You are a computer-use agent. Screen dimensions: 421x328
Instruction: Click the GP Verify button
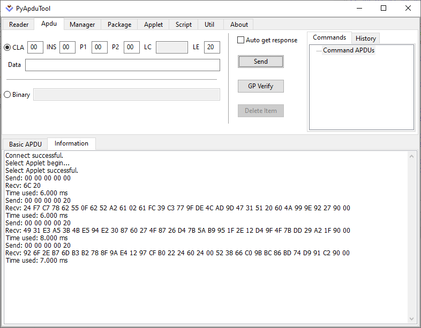click(260, 86)
